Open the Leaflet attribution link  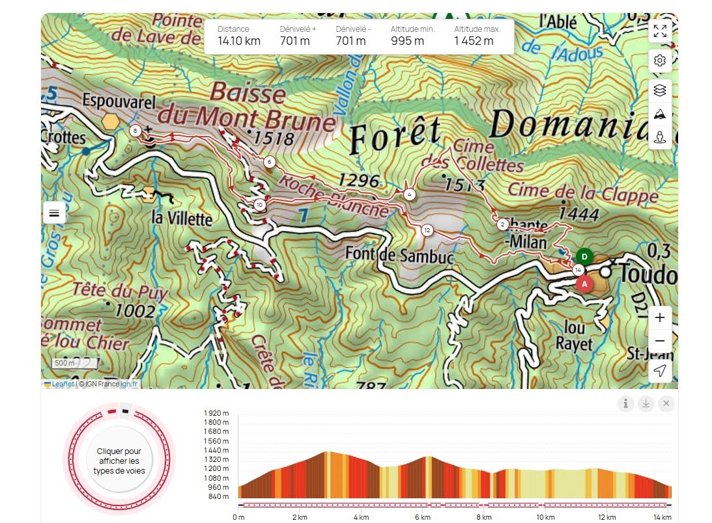point(63,384)
